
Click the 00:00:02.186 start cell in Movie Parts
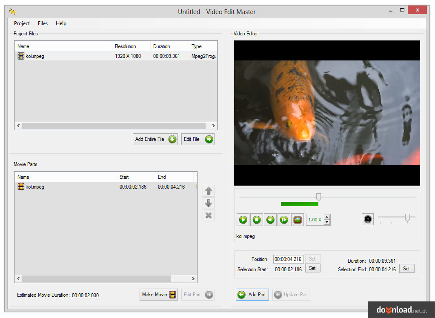pyautogui.click(x=133, y=187)
